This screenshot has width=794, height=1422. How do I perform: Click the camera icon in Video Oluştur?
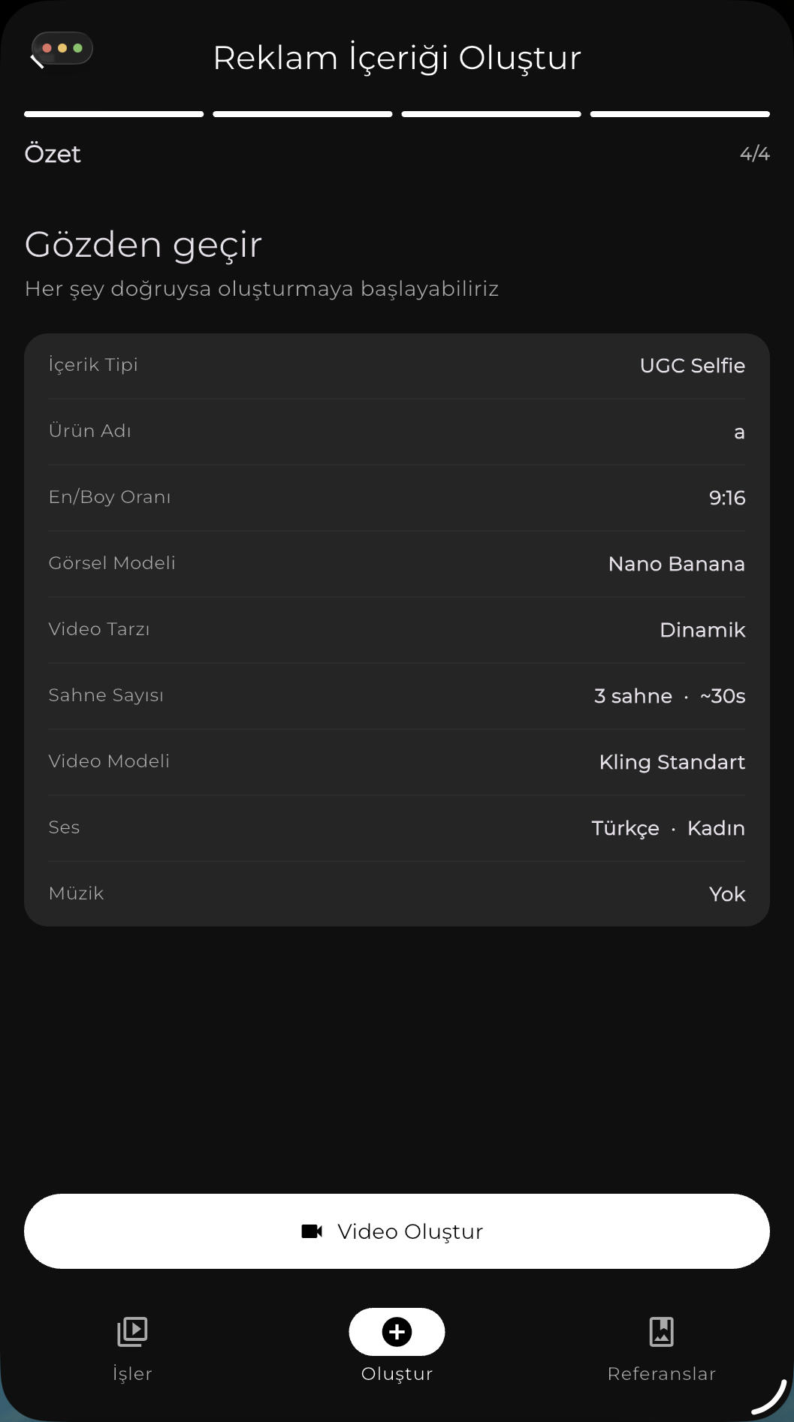pos(312,1231)
